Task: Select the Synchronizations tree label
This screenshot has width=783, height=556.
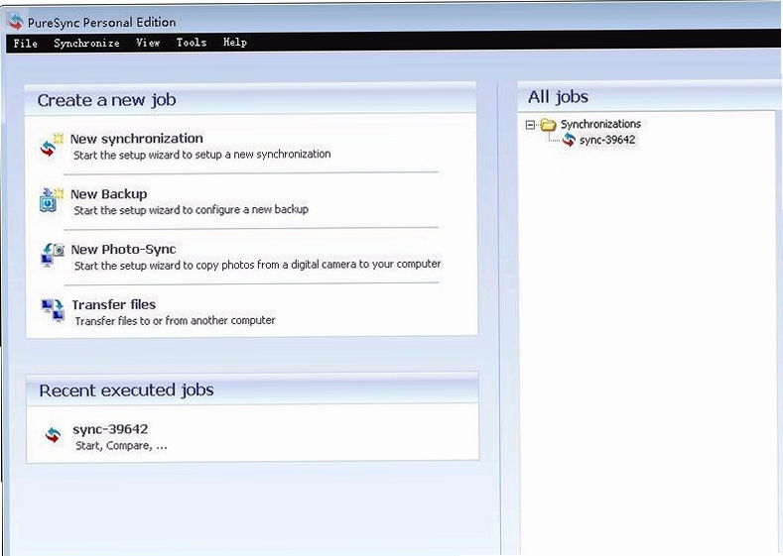Action: tap(600, 124)
